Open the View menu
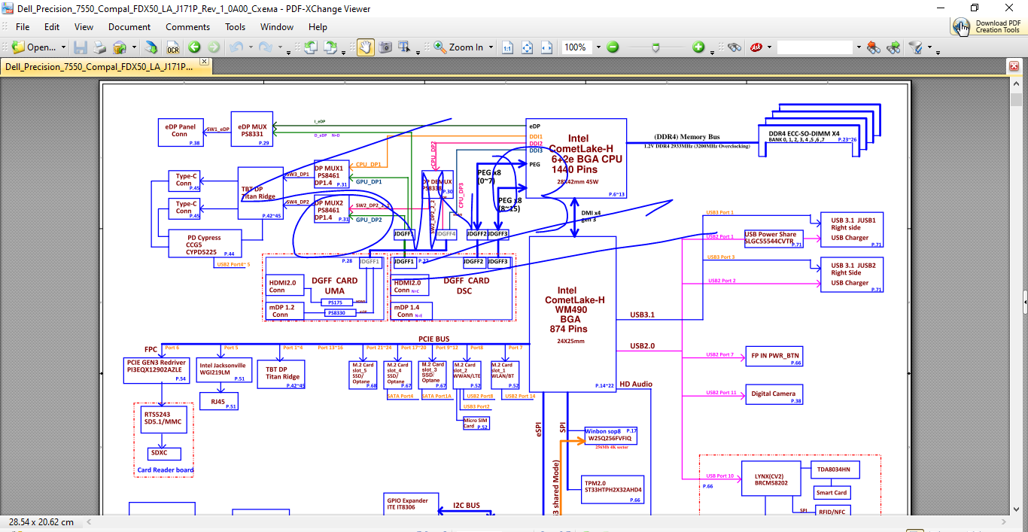Screen dimensions: 1028x532 pos(84,26)
